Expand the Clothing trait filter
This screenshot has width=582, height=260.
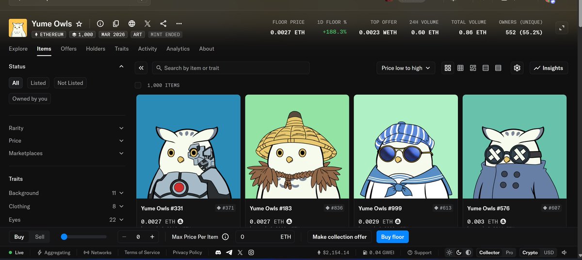pyautogui.click(x=66, y=206)
